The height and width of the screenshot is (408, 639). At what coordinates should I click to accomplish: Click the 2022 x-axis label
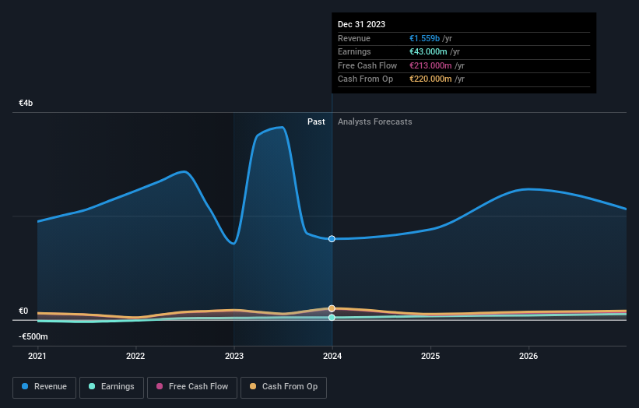pyautogui.click(x=135, y=357)
